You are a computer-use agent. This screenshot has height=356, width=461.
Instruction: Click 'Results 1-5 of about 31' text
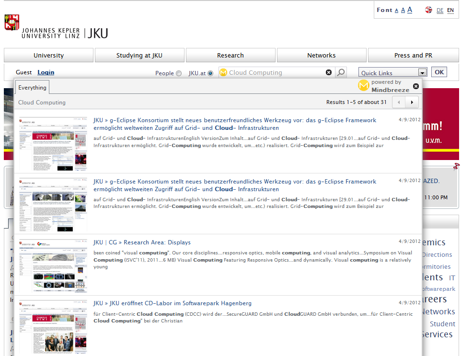tap(357, 102)
